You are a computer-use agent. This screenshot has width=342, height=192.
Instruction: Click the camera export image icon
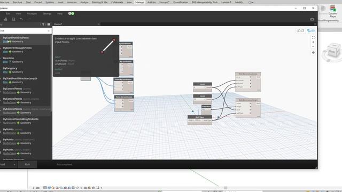coord(312,19)
